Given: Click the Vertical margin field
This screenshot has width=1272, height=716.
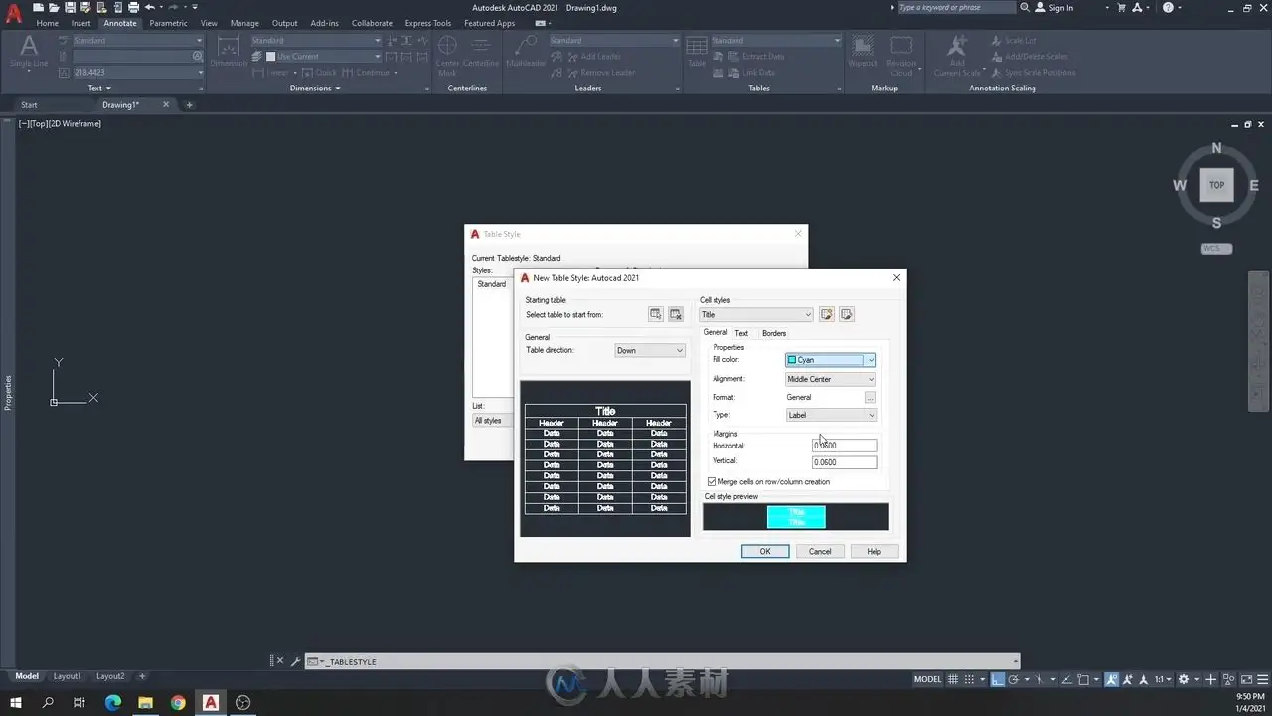Looking at the screenshot, I should (x=845, y=462).
